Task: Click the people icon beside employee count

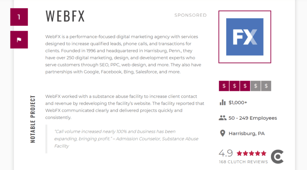Action: click(223, 118)
